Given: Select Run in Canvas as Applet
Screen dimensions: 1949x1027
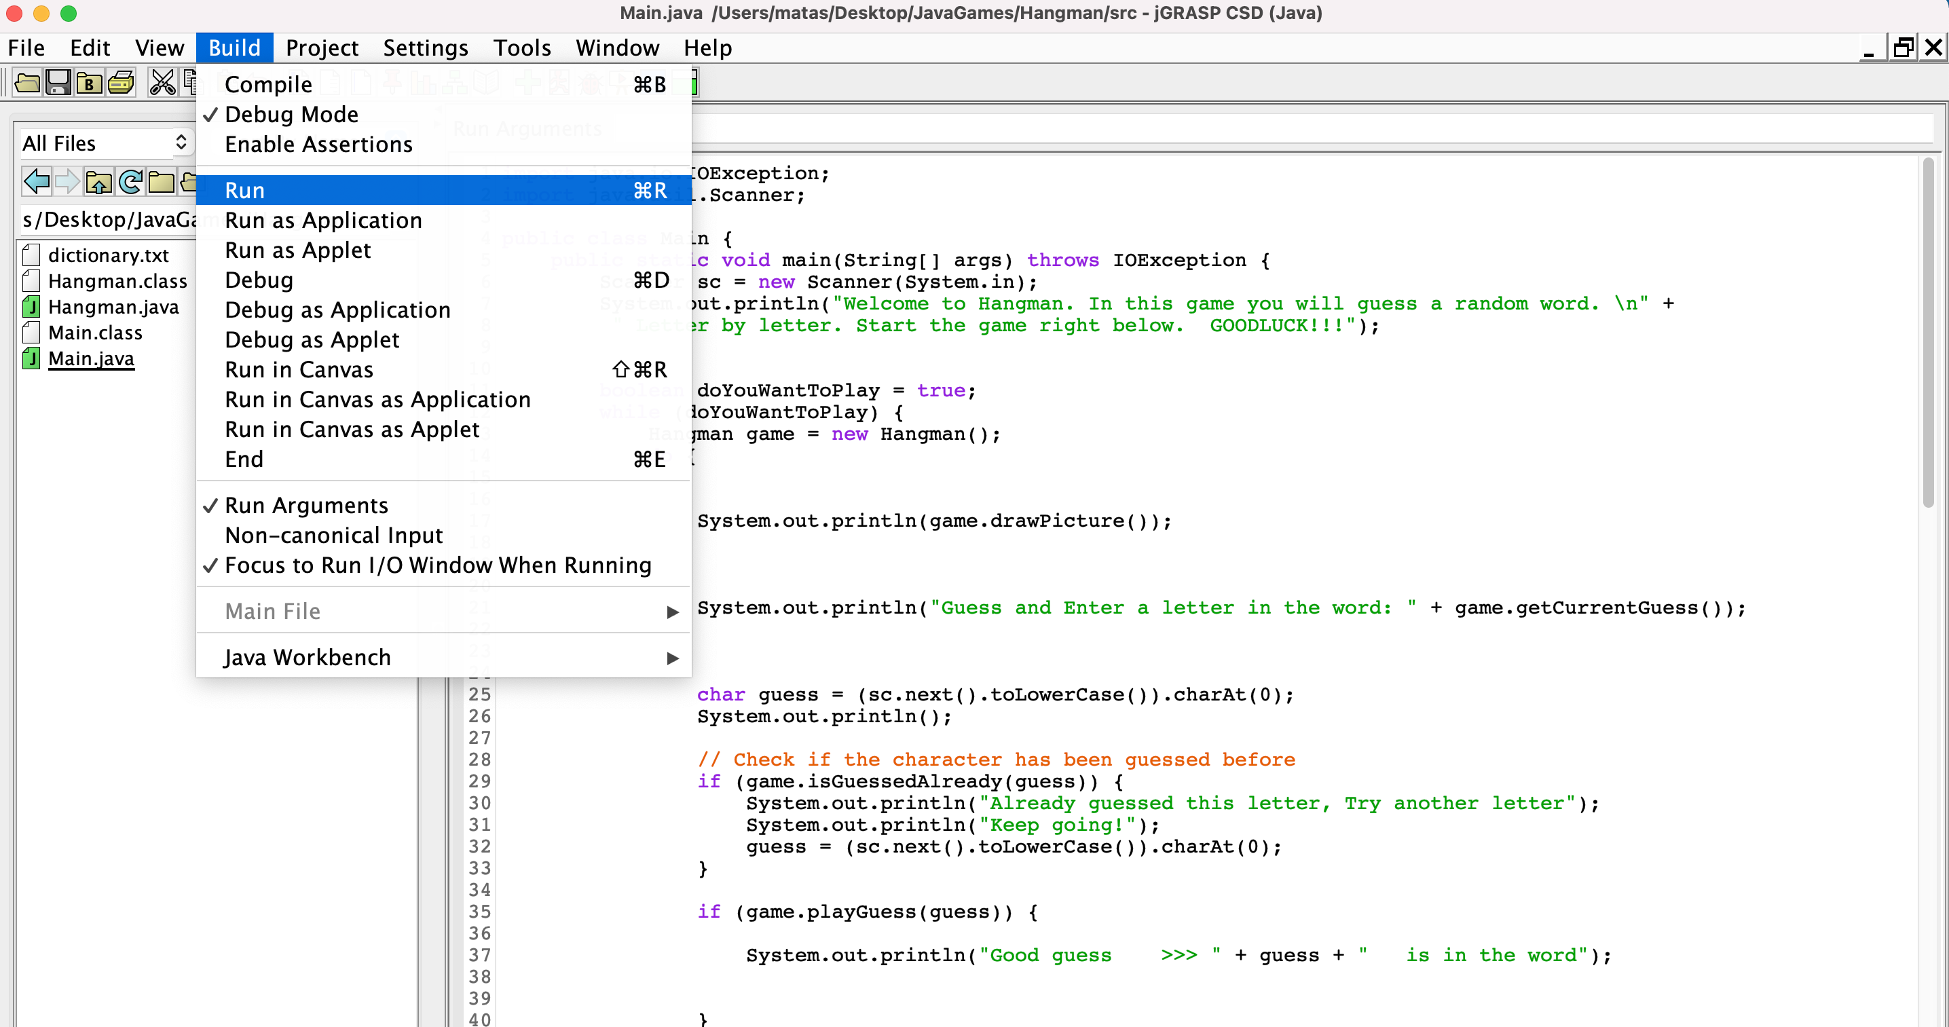Looking at the screenshot, I should pos(443,429).
